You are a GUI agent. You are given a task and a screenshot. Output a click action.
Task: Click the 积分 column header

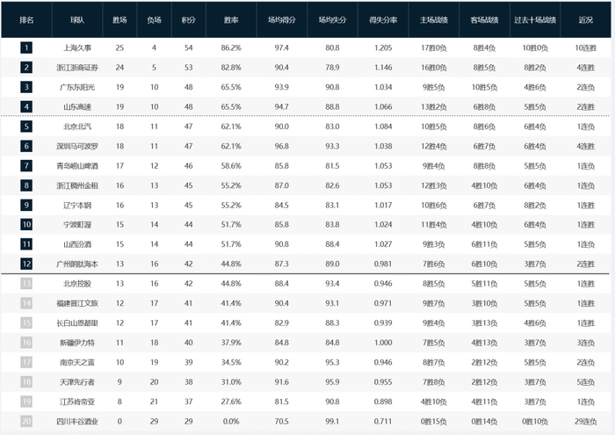pos(189,18)
